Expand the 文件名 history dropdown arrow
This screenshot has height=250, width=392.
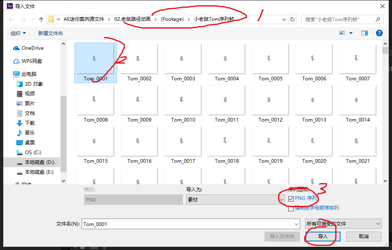point(297,224)
